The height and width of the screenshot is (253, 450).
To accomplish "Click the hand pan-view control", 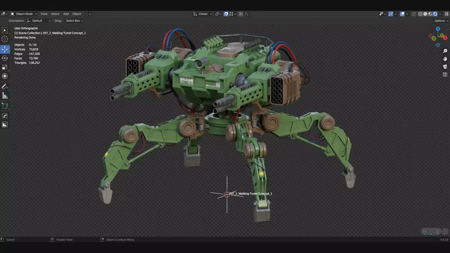I will pyautogui.click(x=445, y=59).
